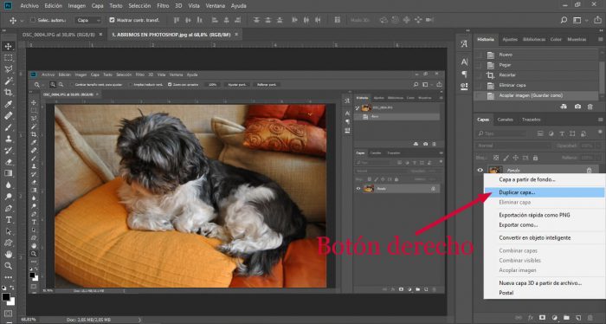Image resolution: width=606 pixels, height=324 pixels.
Task: Select the Gradient tool
Action: coord(8,173)
